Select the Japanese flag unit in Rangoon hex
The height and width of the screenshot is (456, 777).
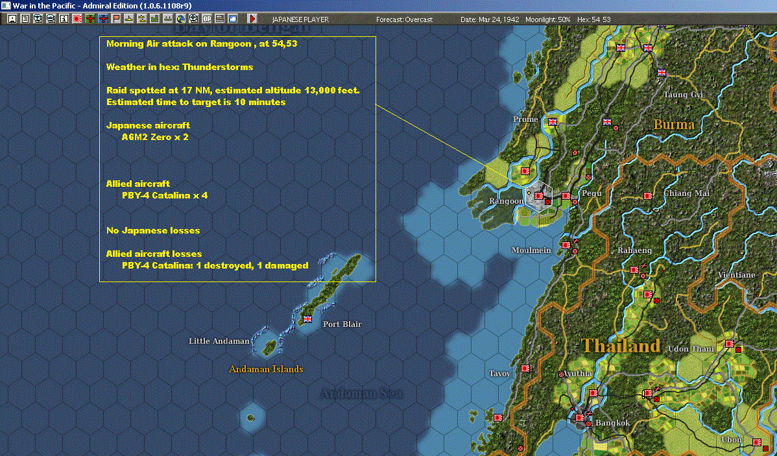tap(539, 196)
